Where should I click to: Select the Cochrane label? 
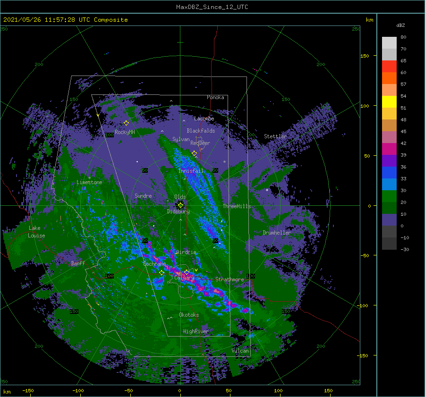point(154,264)
